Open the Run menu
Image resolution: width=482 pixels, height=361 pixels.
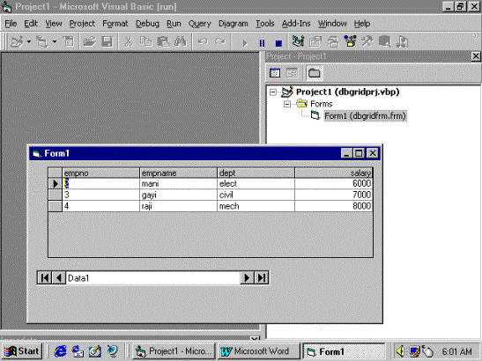click(x=174, y=24)
